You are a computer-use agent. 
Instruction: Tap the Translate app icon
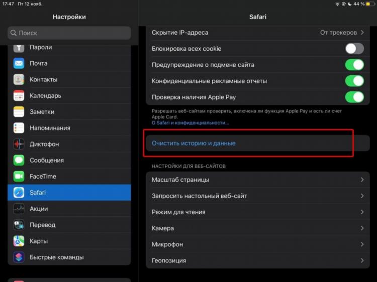click(x=19, y=225)
